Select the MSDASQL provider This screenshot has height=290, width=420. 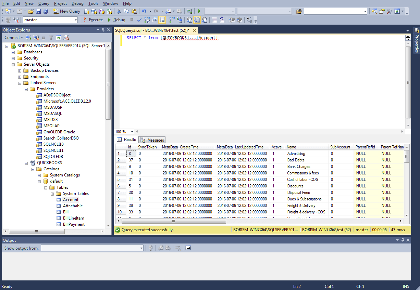click(53, 114)
